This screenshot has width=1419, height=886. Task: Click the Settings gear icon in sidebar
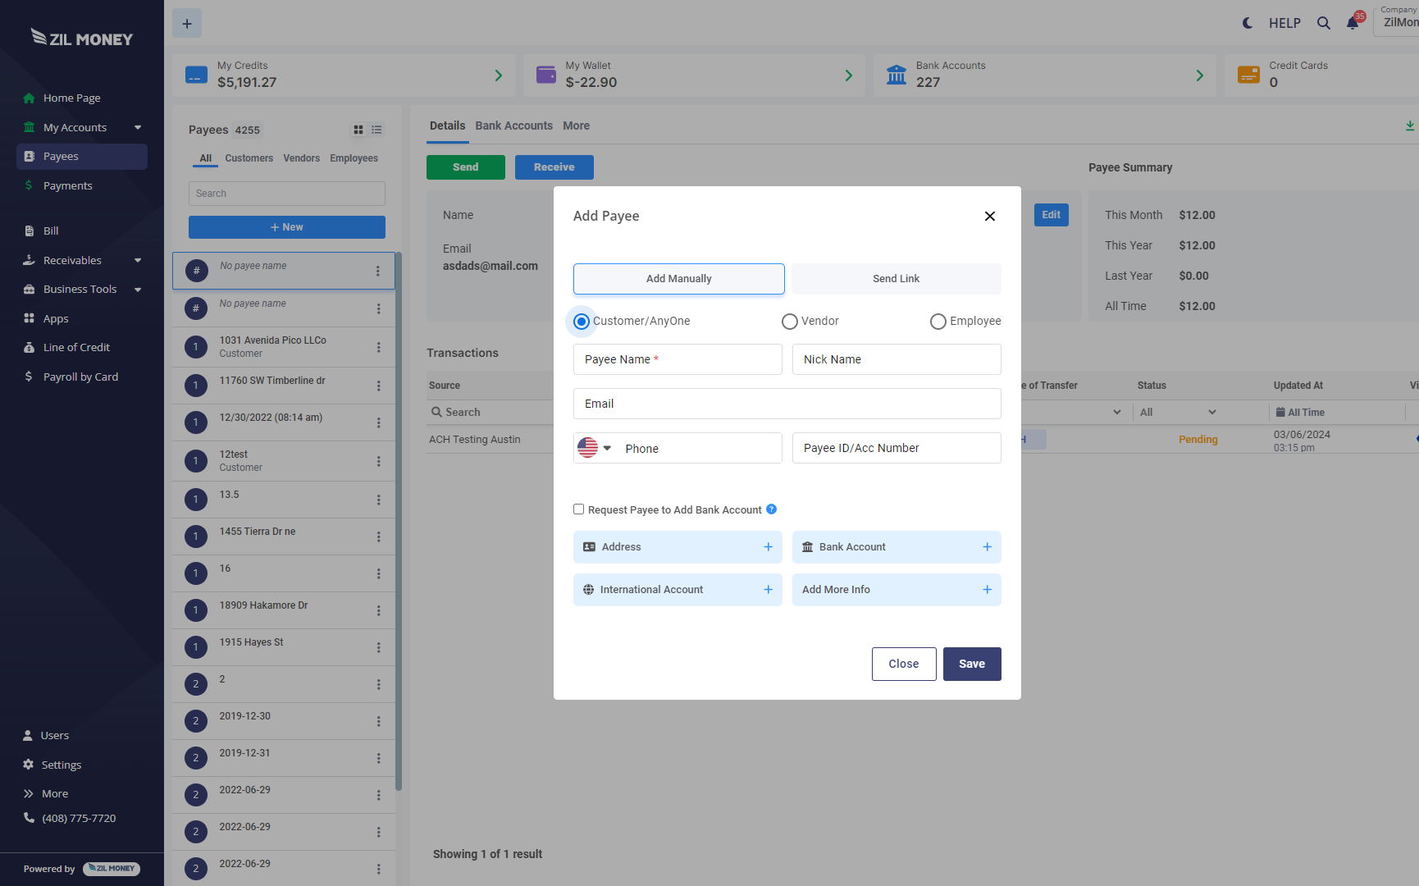point(28,765)
